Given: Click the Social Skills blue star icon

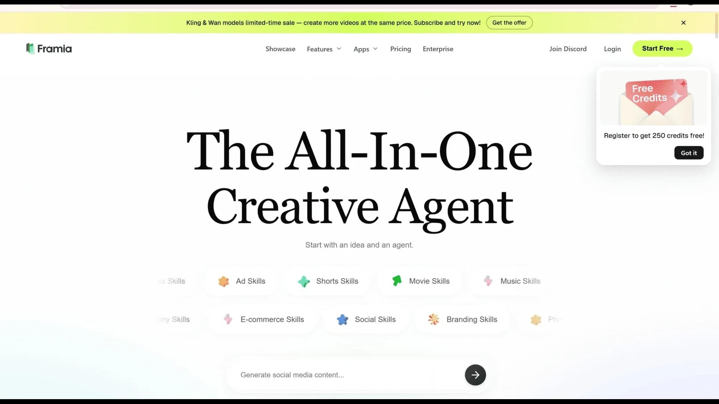Looking at the screenshot, I should point(342,319).
